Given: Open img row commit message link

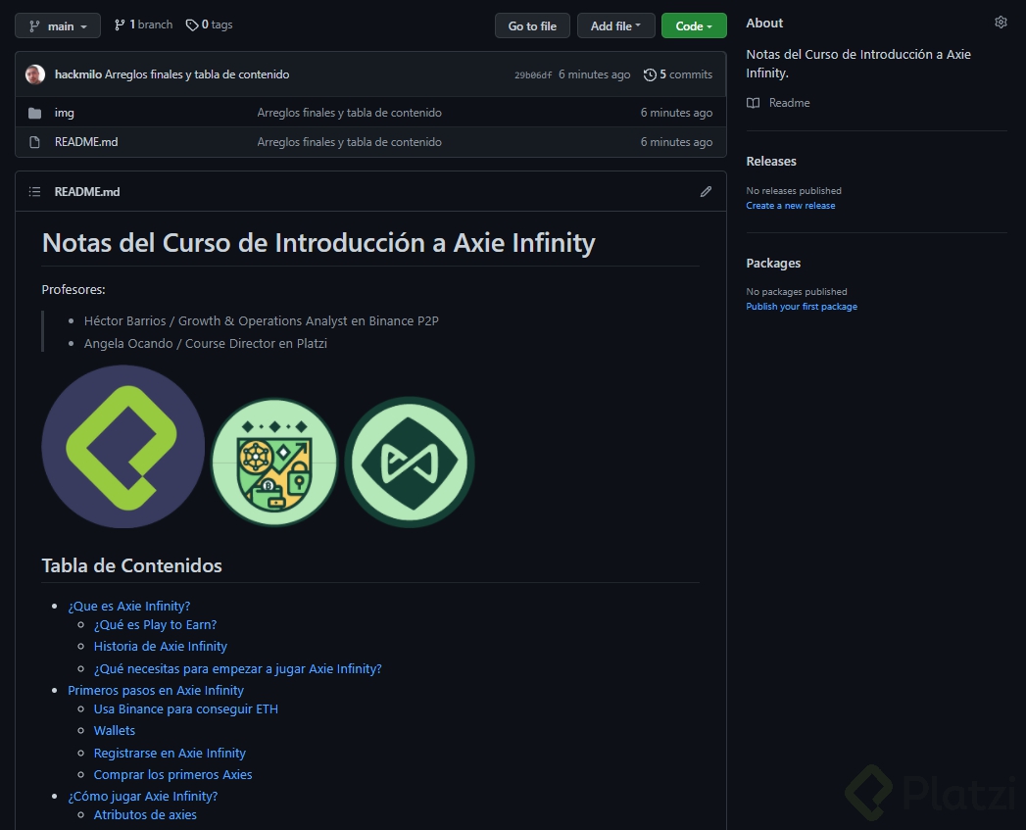Looking at the screenshot, I should 350,113.
